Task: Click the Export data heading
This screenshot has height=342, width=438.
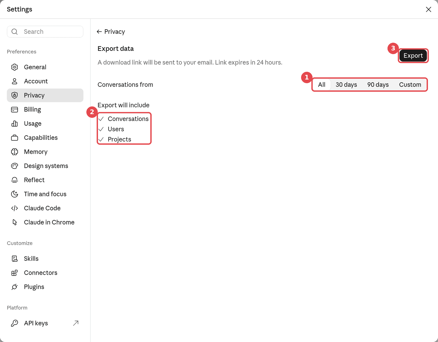Action: coord(116,49)
